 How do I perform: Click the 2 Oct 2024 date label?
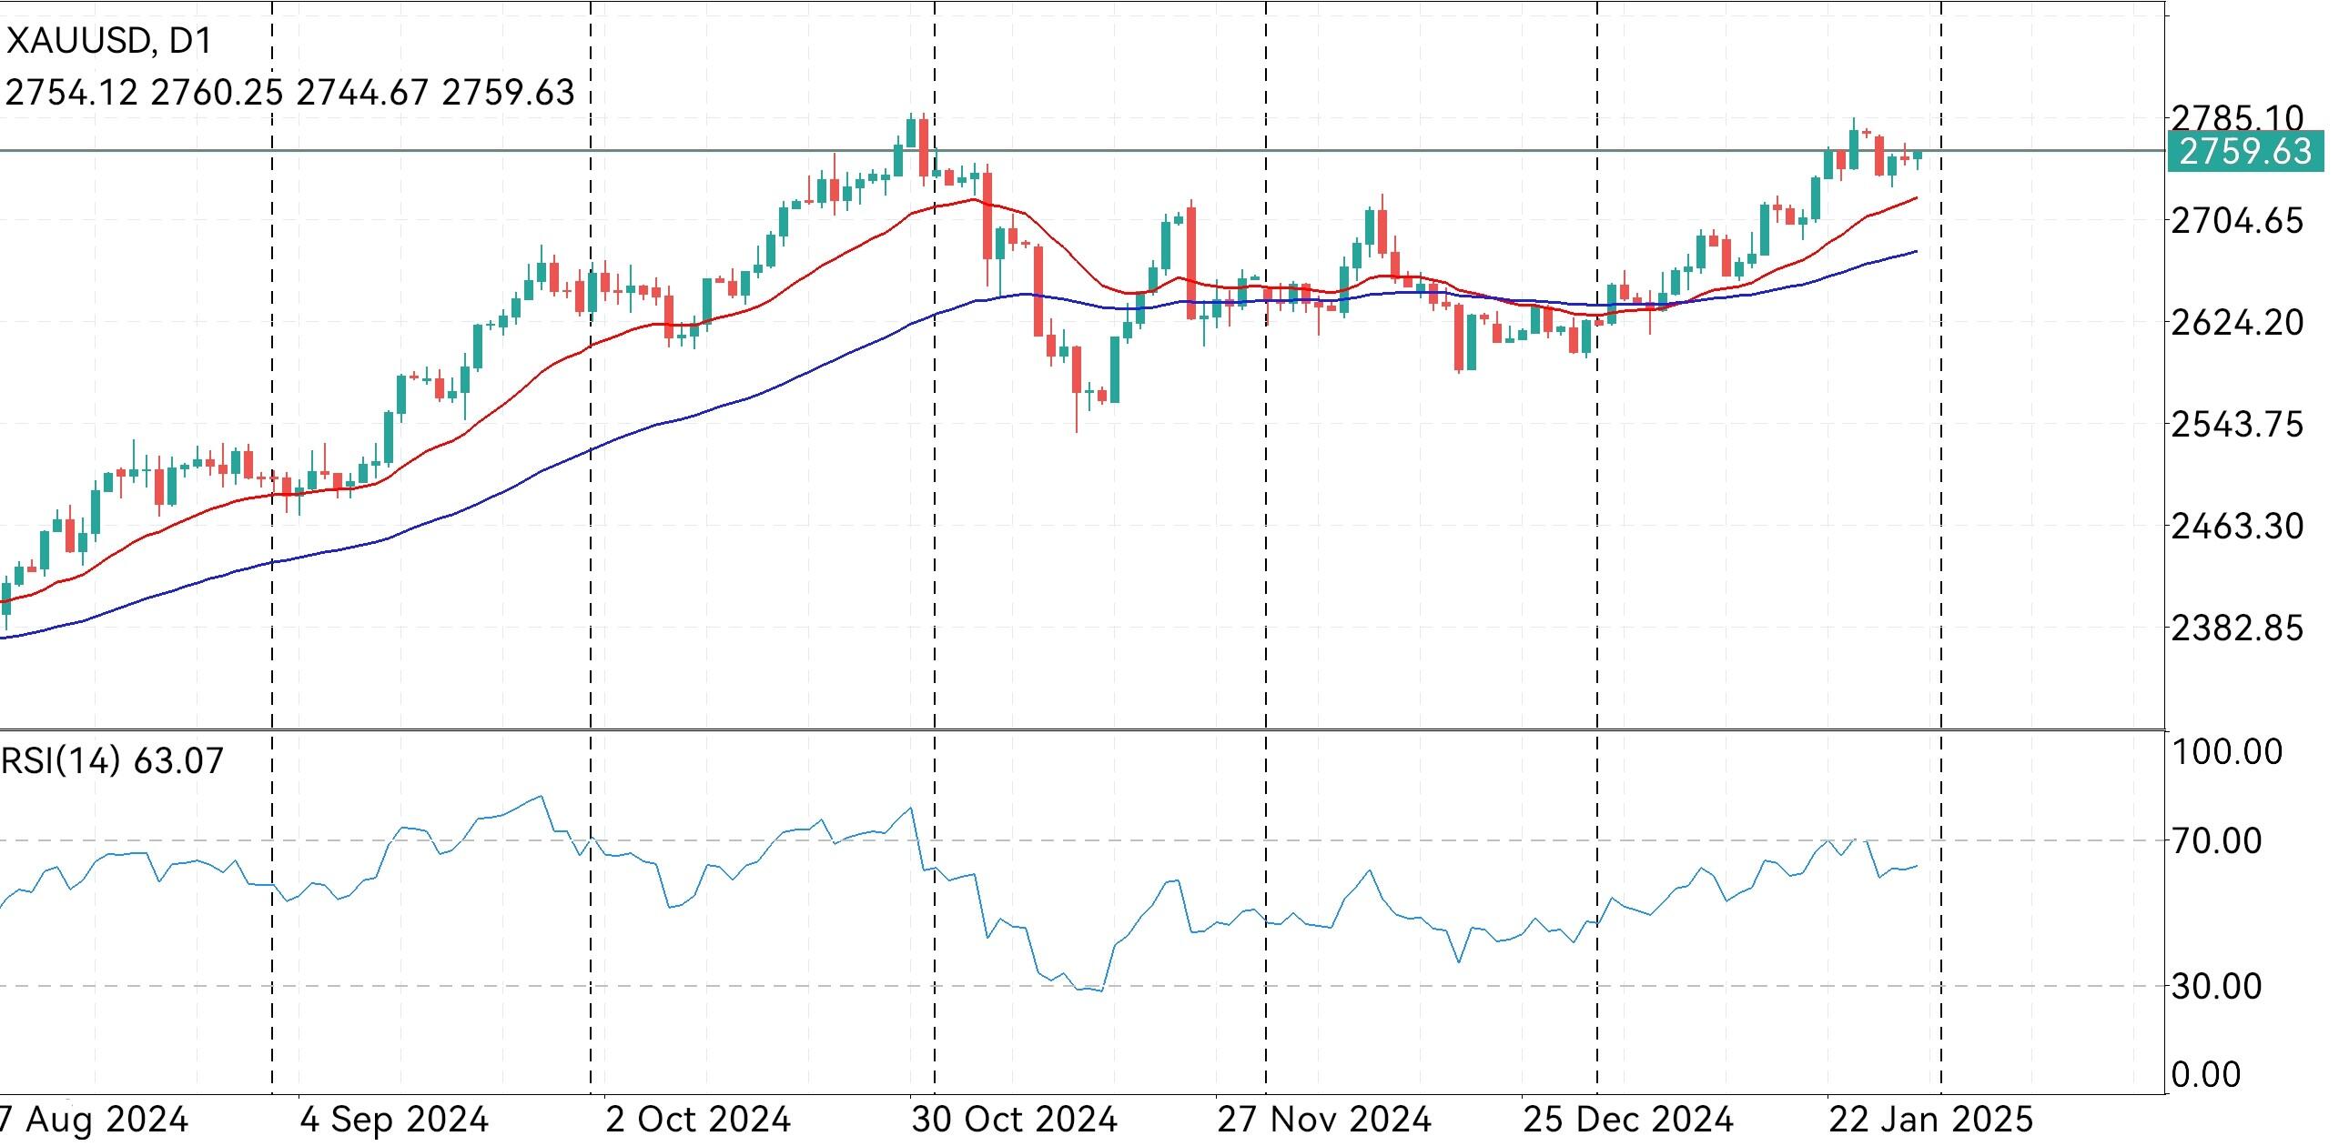pyautogui.click(x=698, y=1120)
